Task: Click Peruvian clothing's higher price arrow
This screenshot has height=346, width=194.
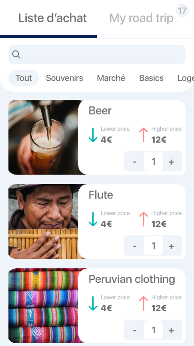Action: 143,304
